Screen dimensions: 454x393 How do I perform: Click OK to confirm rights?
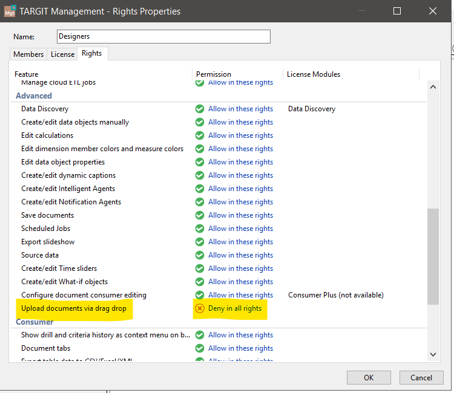(369, 378)
